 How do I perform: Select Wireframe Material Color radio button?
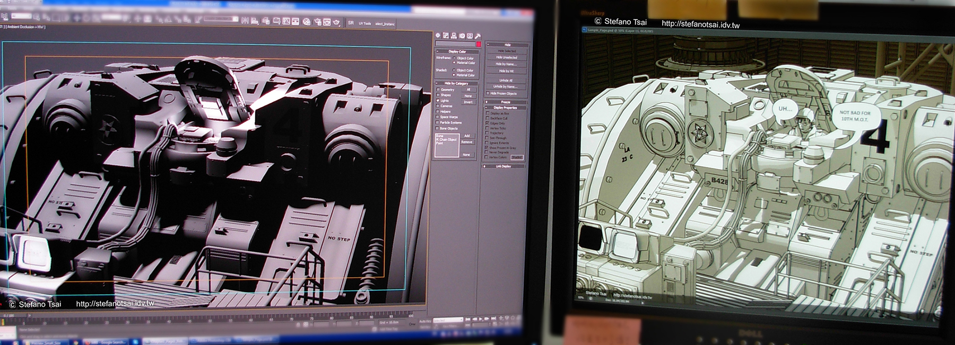click(454, 63)
